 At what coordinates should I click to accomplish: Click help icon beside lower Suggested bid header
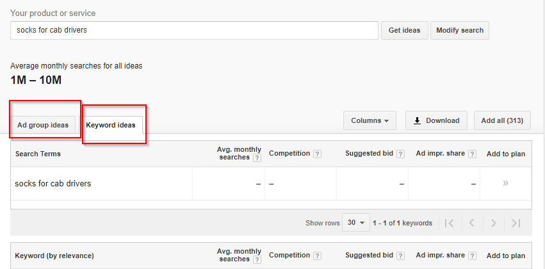400,256
